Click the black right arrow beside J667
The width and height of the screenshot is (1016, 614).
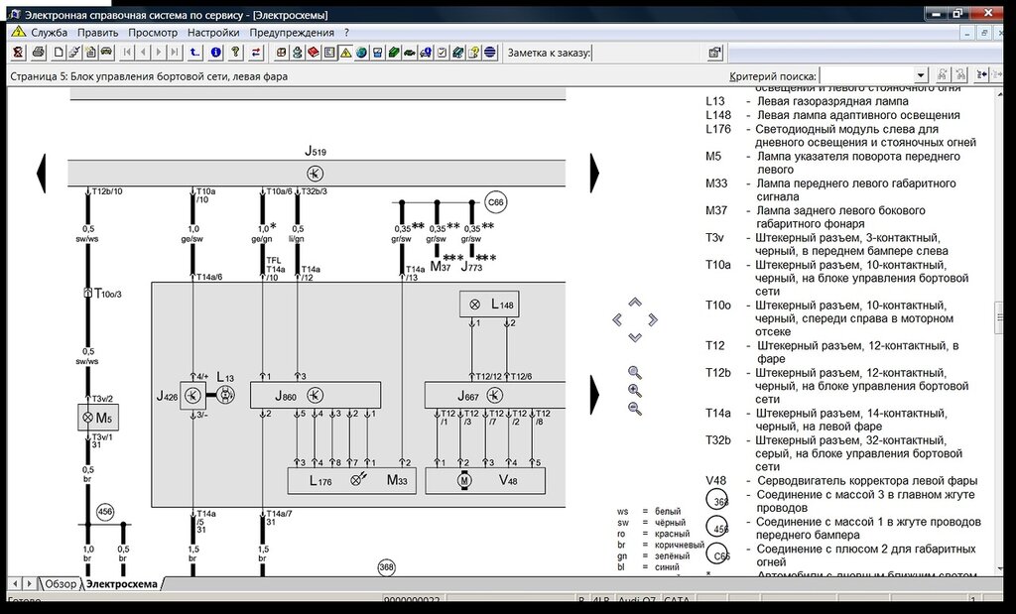pyautogui.click(x=595, y=395)
